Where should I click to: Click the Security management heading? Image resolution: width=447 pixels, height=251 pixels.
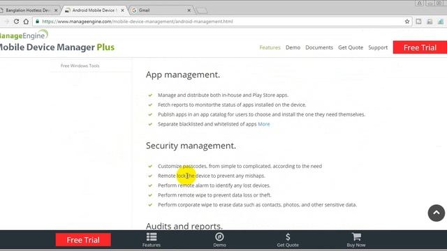(x=191, y=146)
